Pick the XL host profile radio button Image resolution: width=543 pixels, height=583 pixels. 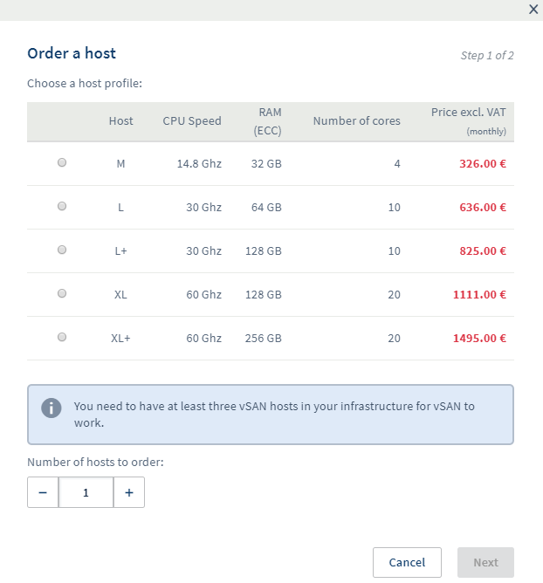(62, 294)
